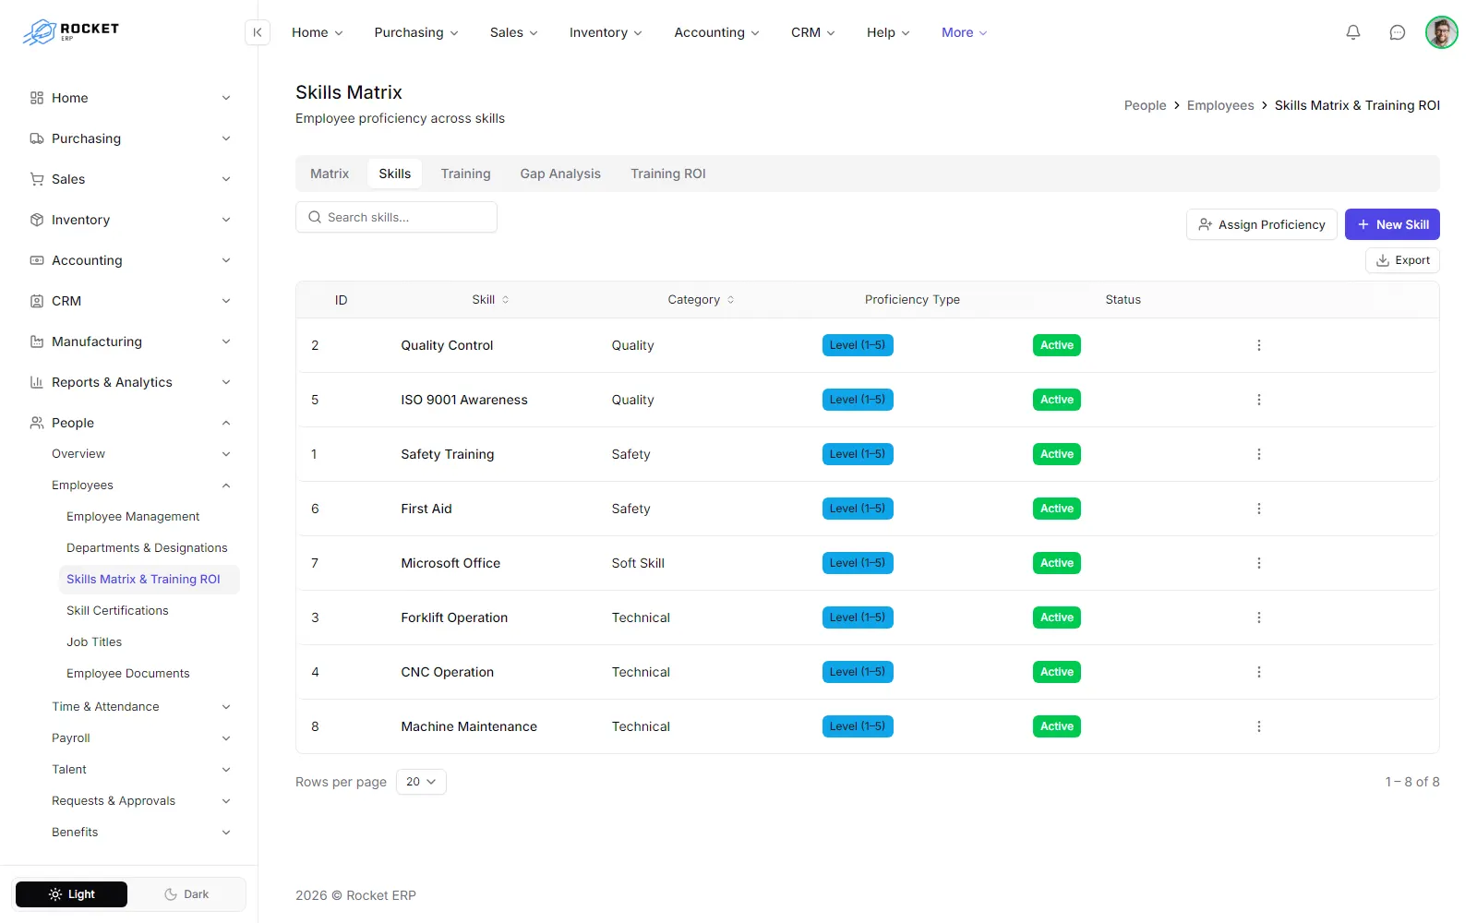Click the Manufacturing sidebar icon
This screenshot has width=1477, height=923.
[37, 342]
